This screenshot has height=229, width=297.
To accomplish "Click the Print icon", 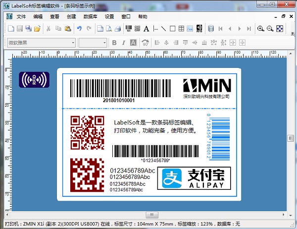I will point(118,29).
